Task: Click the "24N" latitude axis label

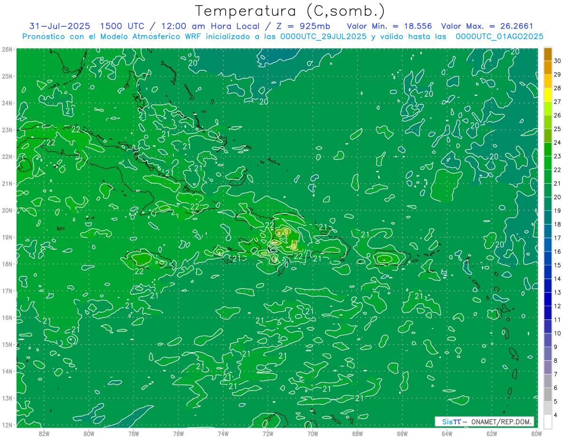Action: (x=7, y=103)
